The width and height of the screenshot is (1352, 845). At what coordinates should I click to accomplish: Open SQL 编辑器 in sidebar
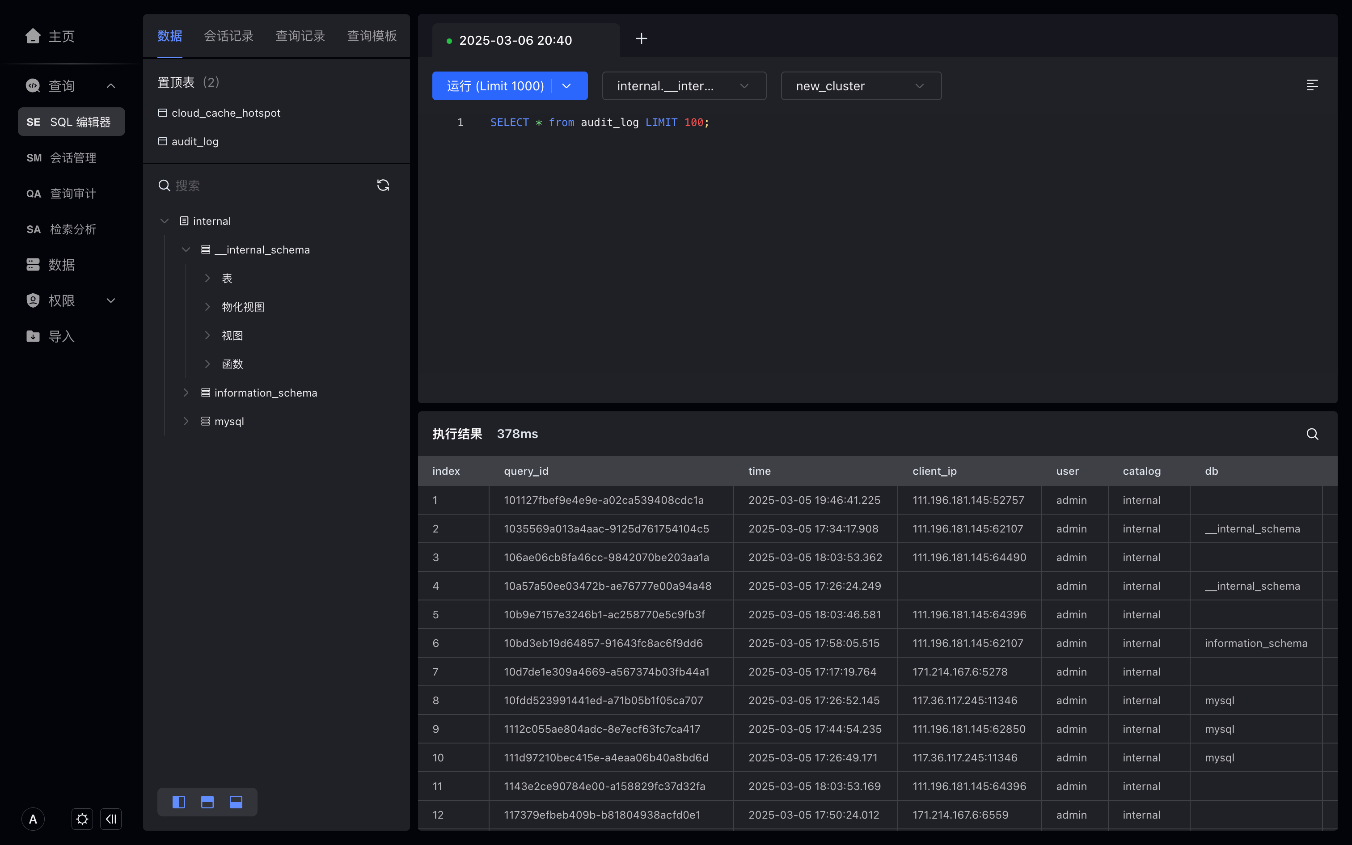(x=72, y=122)
